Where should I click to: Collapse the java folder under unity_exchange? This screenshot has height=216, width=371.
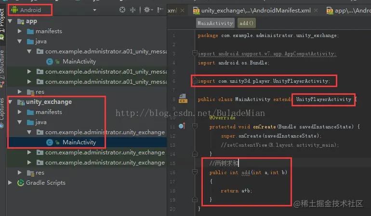click(20, 122)
